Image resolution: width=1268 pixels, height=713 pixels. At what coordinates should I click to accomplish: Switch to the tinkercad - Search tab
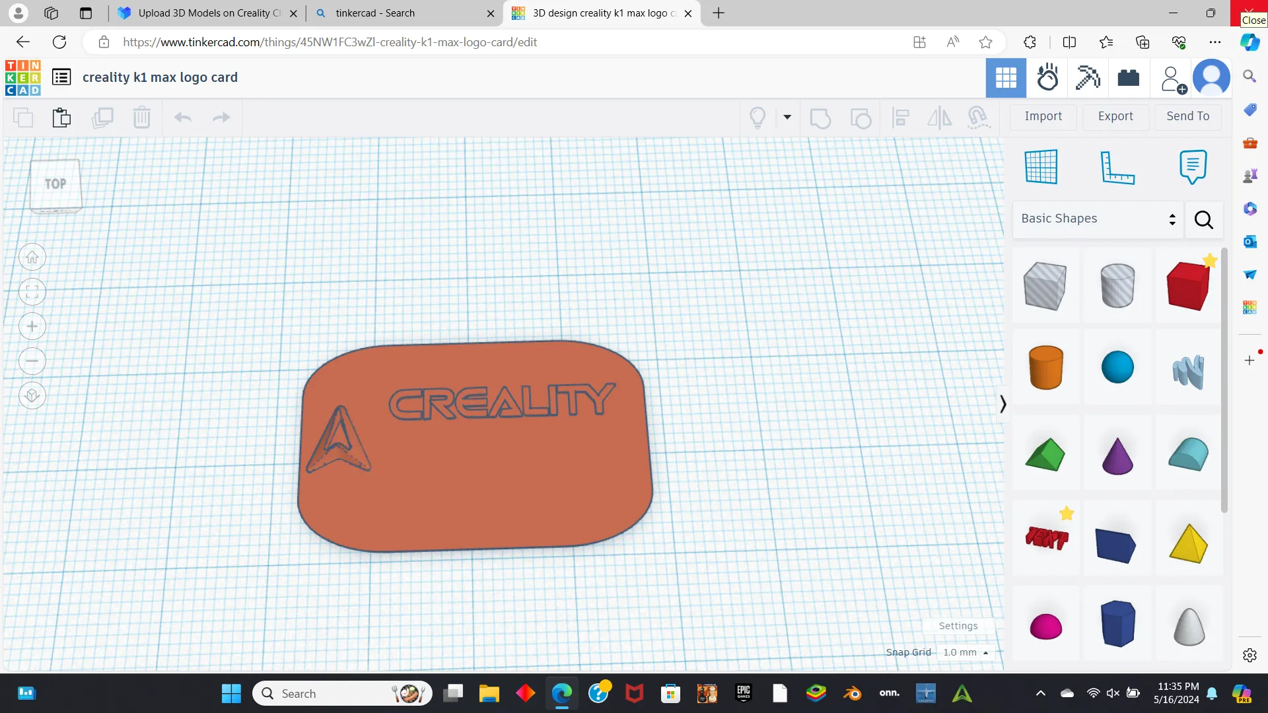pyautogui.click(x=404, y=13)
